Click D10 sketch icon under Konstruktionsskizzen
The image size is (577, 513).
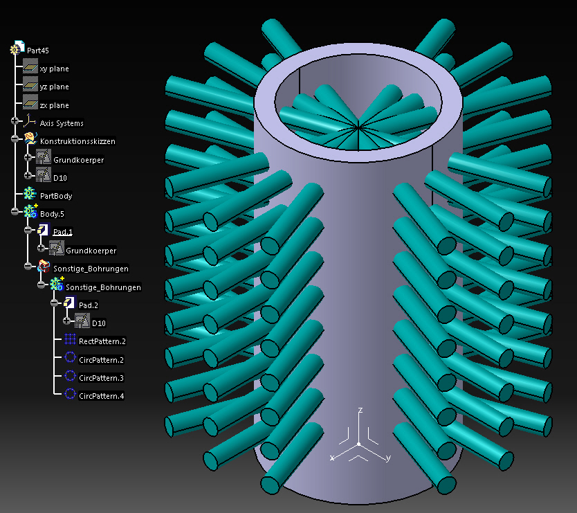[44, 175]
